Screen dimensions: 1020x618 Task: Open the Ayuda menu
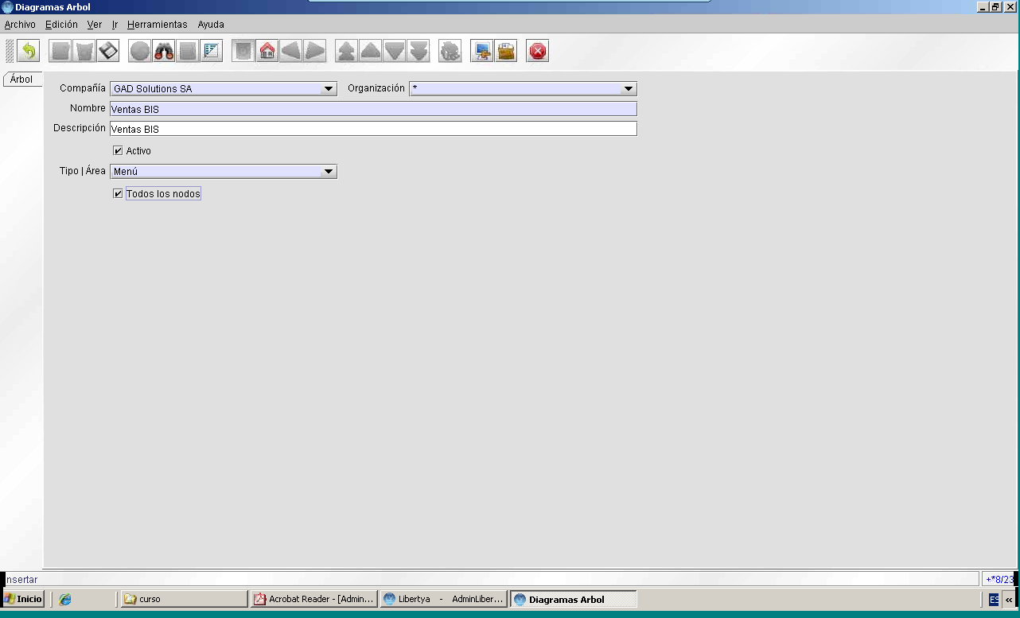[x=211, y=25]
